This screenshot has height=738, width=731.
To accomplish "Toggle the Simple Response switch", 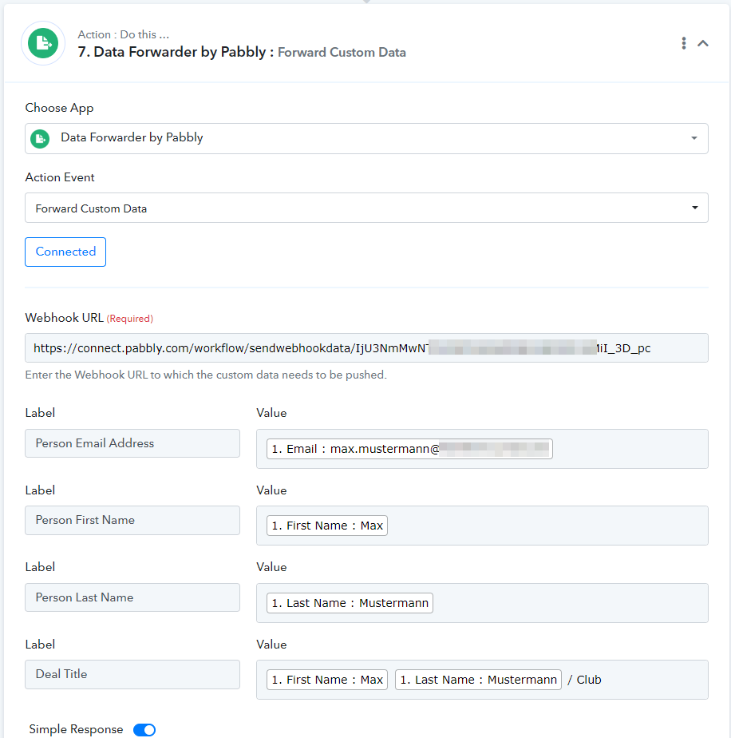I will pyautogui.click(x=144, y=729).
